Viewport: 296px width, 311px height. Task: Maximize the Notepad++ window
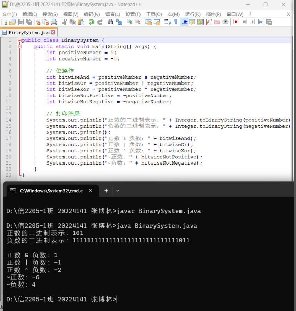click(265, 5)
